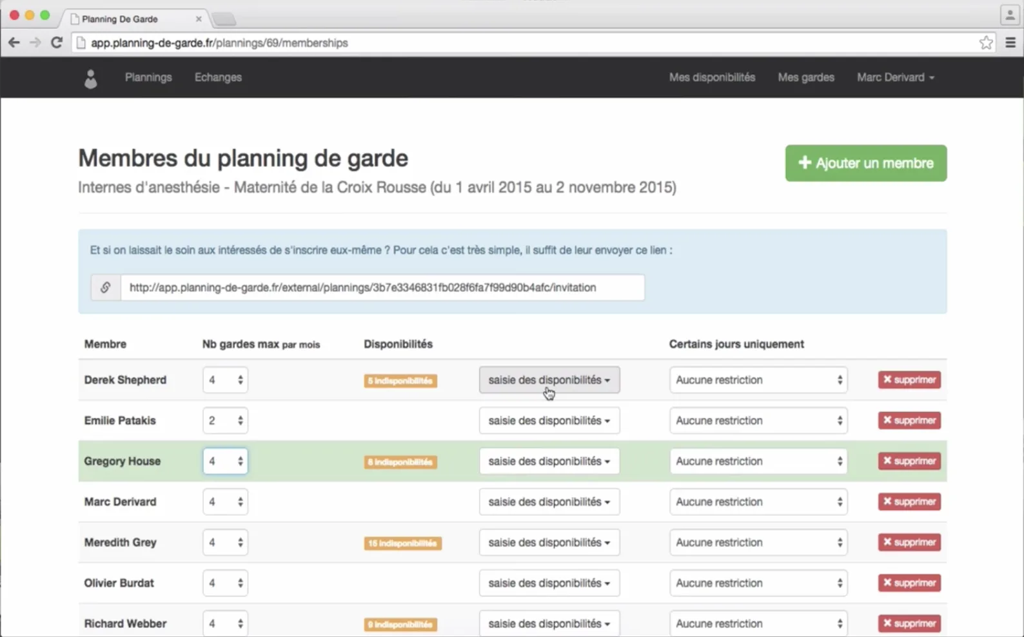Go to Mes disponibilités
Image resolution: width=1024 pixels, height=637 pixels.
712,77
